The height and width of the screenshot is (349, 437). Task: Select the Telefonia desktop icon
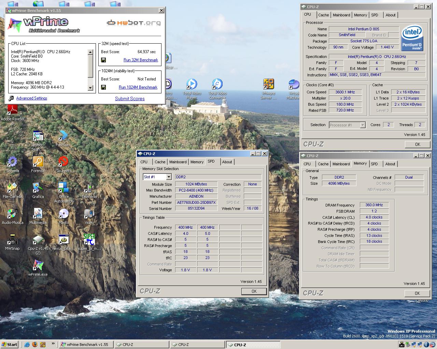pyautogui.click(x=89, y=188)
